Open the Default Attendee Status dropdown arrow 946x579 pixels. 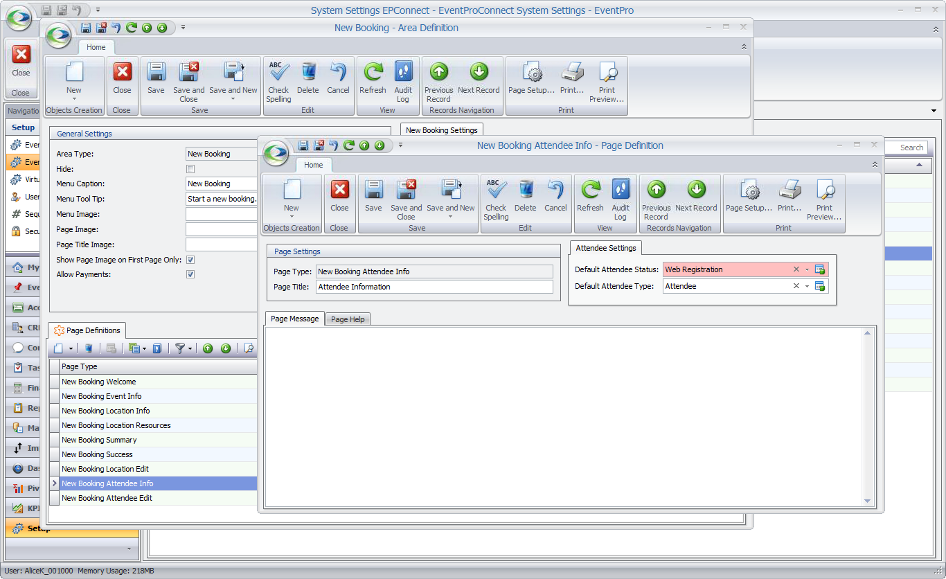(x=807, y=269)
